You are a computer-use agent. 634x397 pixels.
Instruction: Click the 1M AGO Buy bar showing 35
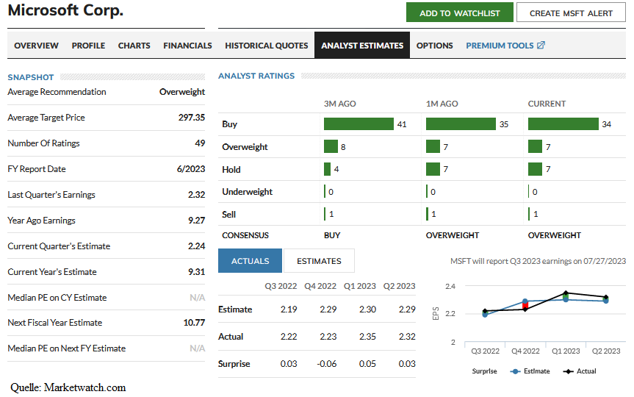coord(461,124)
